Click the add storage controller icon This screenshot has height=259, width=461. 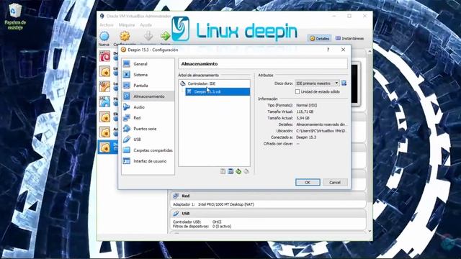point(238,171)
